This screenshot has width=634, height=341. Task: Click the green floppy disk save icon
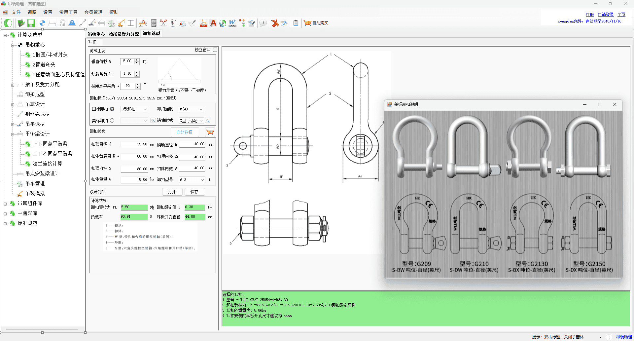tap(31, 23)
